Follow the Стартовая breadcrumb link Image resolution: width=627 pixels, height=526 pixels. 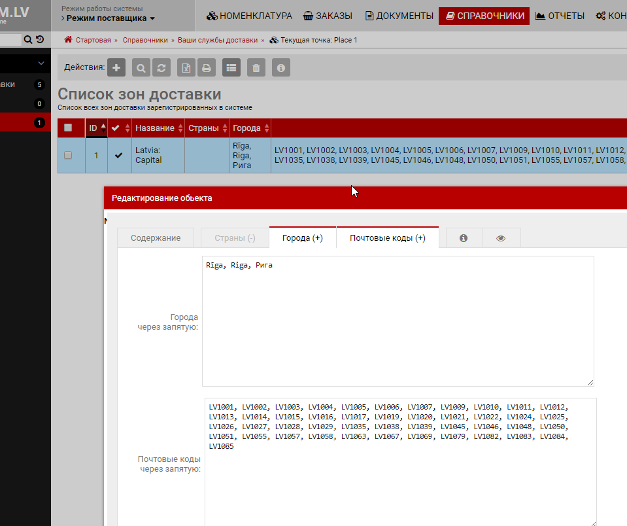93,40
